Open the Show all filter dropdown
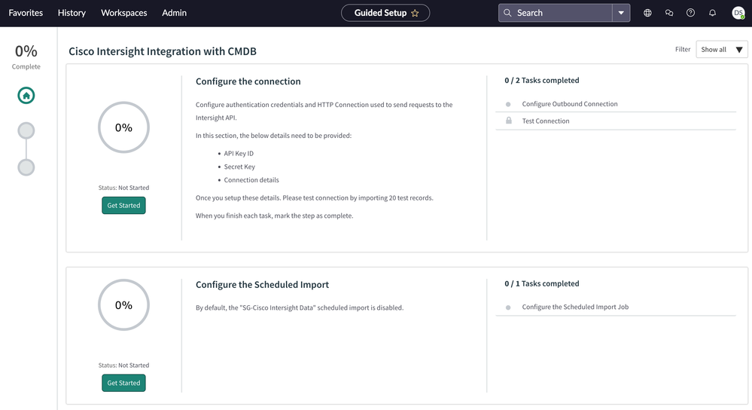The image size is (752, 410). 721,50
